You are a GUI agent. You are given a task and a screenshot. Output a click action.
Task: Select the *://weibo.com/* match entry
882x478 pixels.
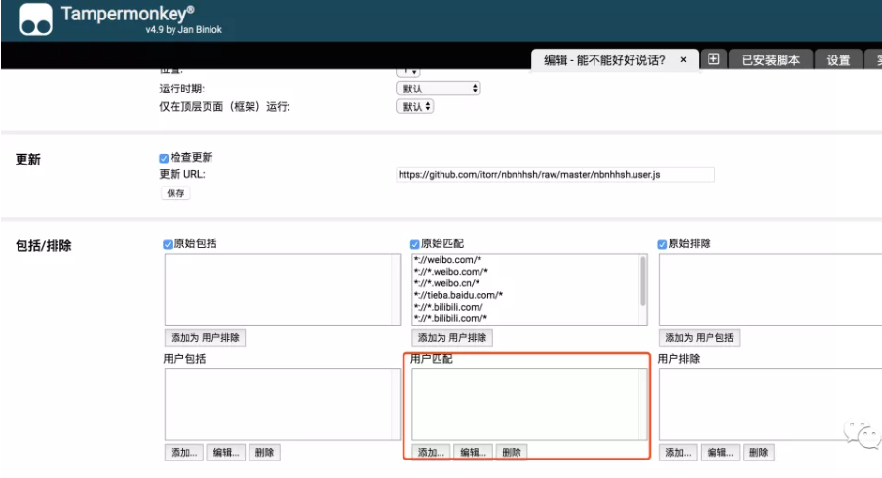[447, 260]
